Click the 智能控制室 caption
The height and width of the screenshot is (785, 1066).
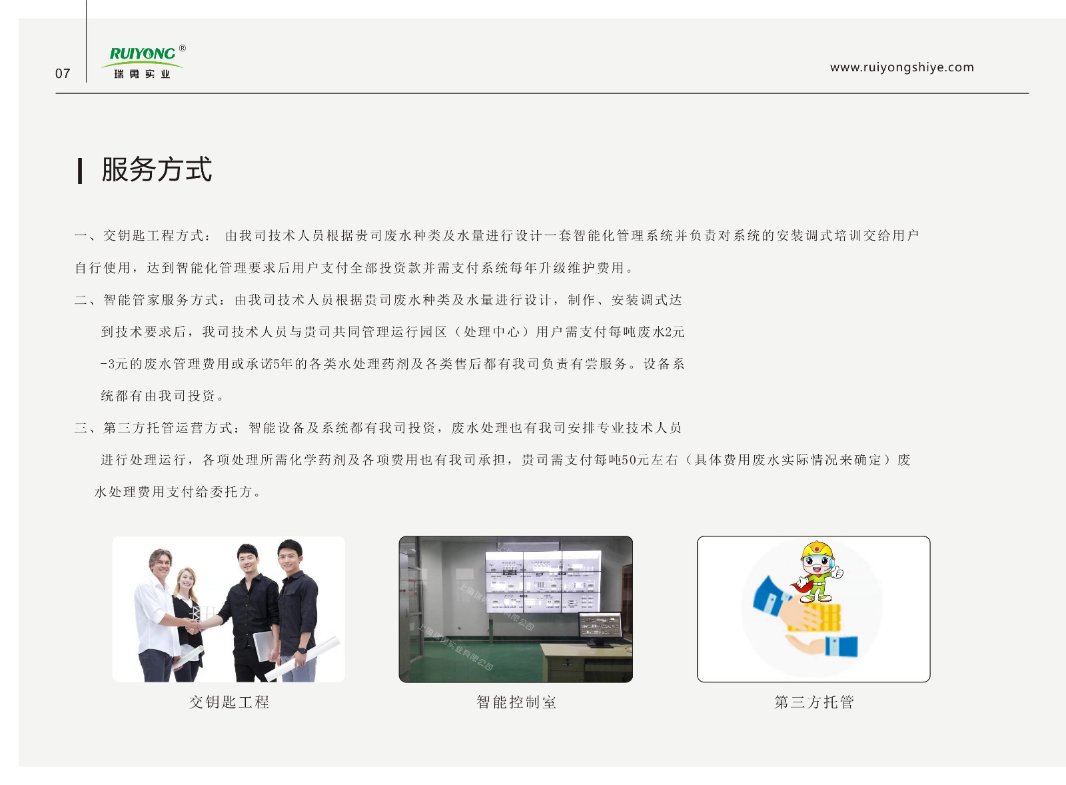click(x=516, y=702)
